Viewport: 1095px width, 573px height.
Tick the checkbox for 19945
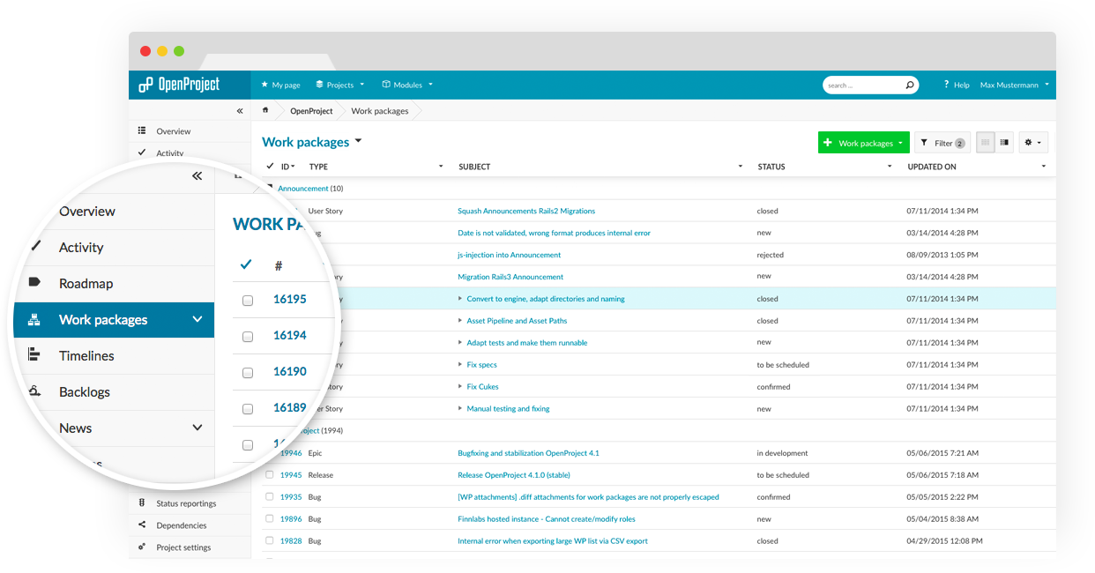pos(270,474)
